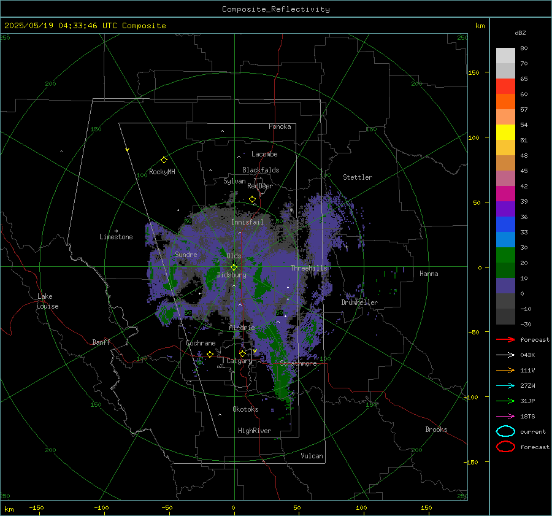Viewport: 552px width, 516px height.
Task: Click the Banff label
Action: coord(101,342)
